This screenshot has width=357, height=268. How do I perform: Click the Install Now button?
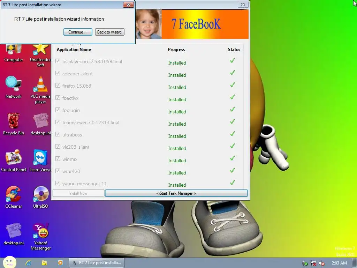coord(78,193)
